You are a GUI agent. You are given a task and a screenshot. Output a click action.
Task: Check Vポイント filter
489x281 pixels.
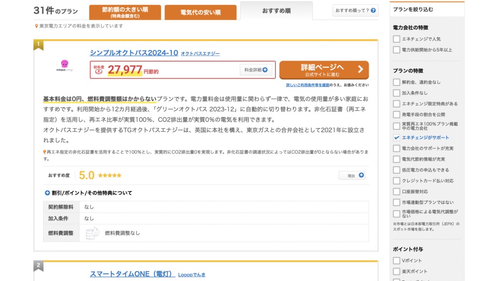pyautogui.click(x=396, y=261)
